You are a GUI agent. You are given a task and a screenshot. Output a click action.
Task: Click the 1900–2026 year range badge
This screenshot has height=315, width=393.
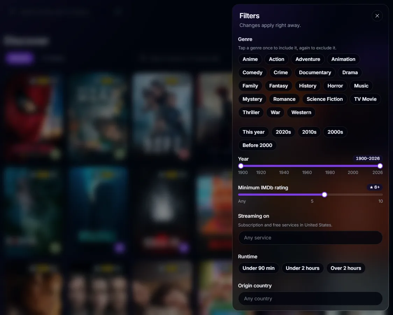pyautogui.click(x=368, y=159)
